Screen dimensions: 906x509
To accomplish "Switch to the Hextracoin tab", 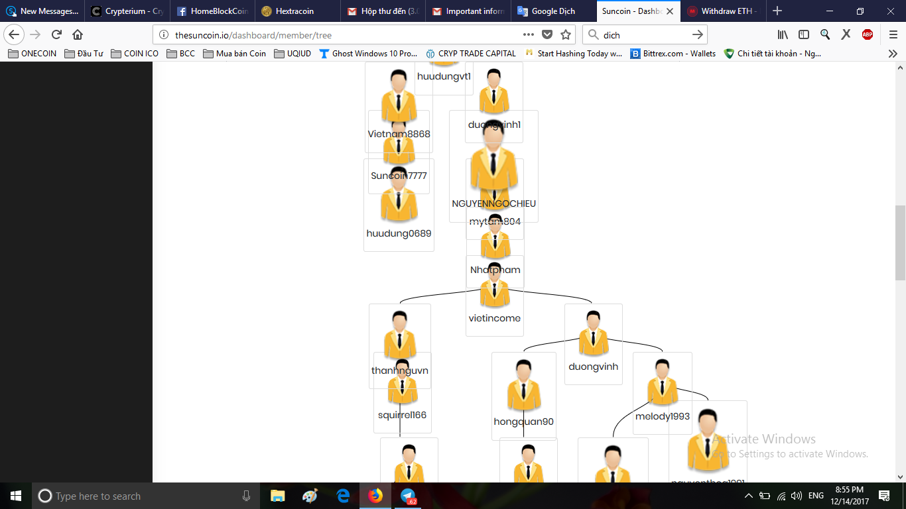I will 298,11.
